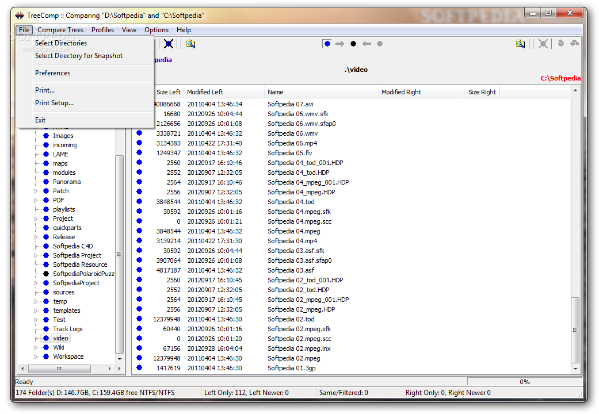Click the refresh icon beside the curved arrow
The image size is (599, 414).
(560, 43)
